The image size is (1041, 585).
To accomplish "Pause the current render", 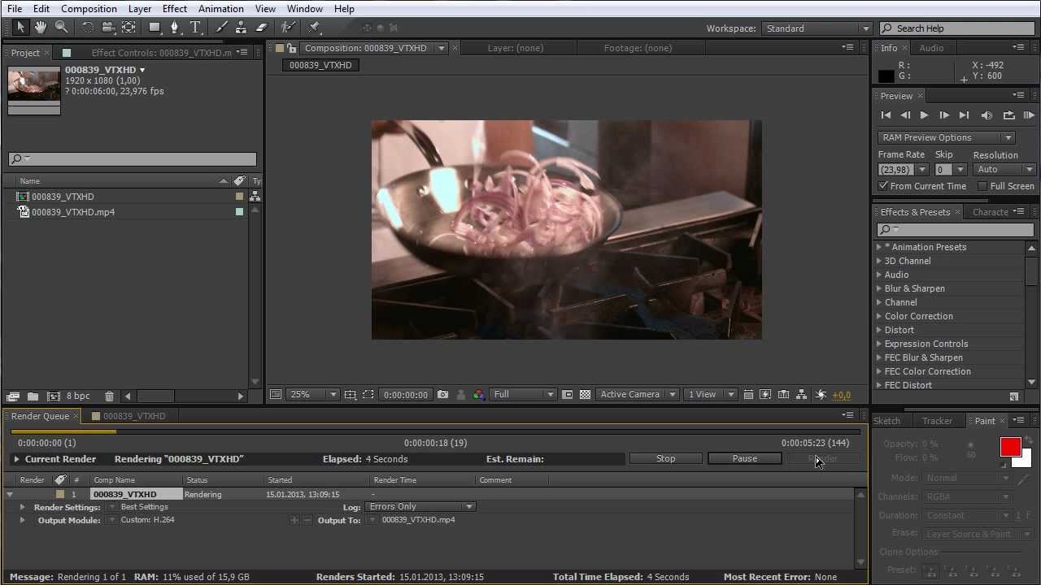I will point(744,459).
